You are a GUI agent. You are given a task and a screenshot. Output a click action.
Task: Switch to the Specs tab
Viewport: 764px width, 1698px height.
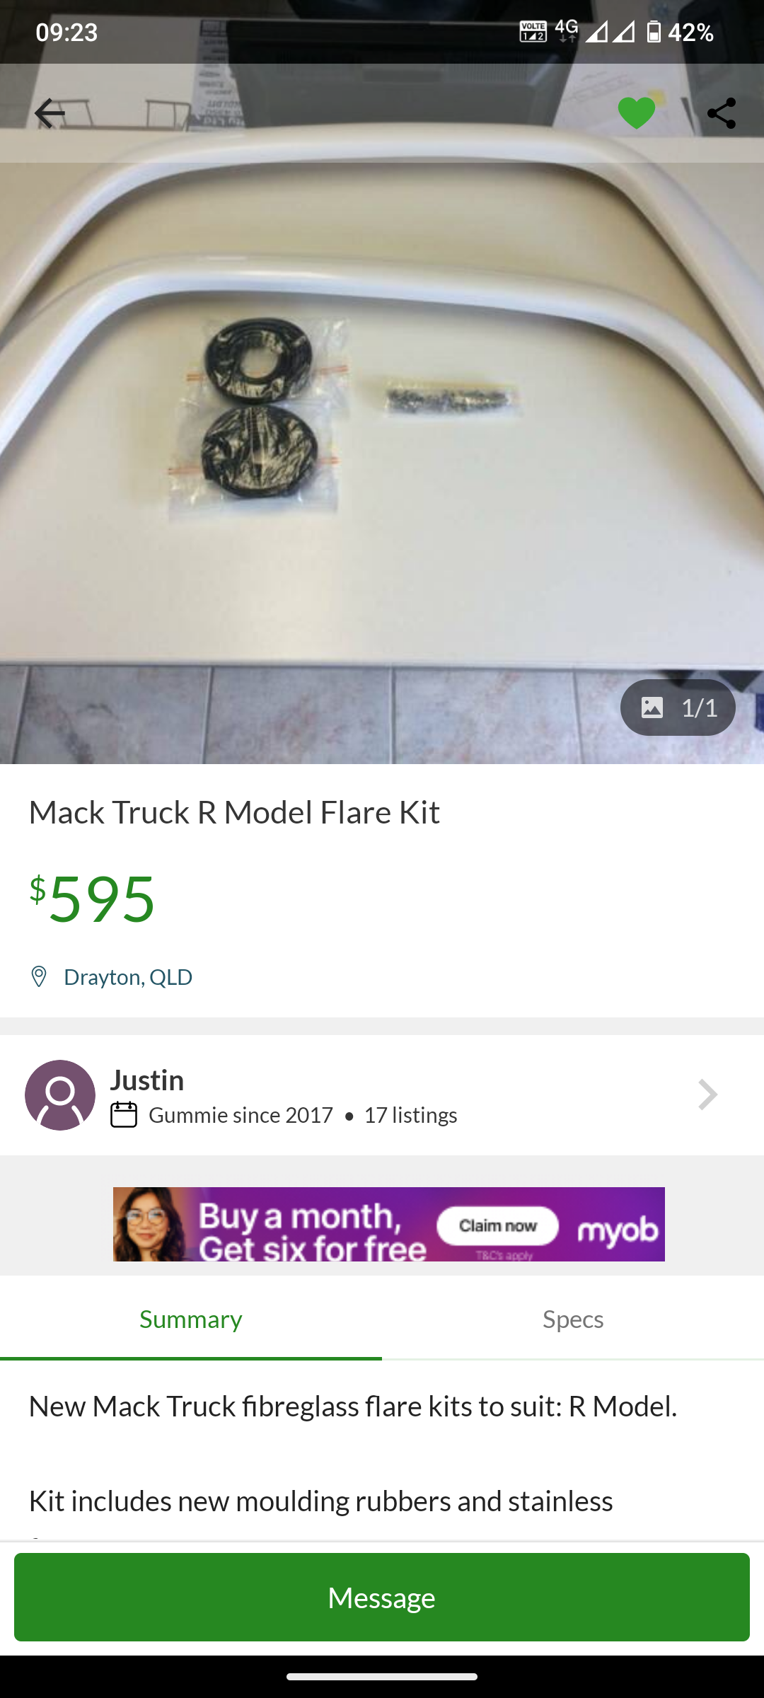pos(573,1319)
